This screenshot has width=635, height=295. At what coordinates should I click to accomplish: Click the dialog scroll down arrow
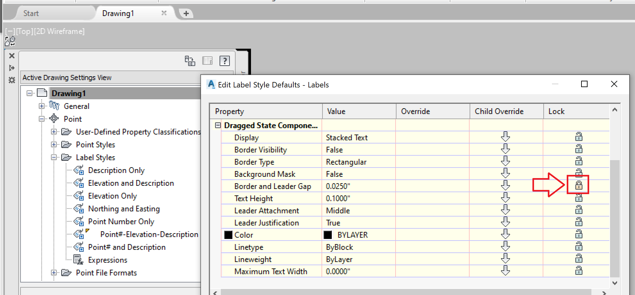coord(615,283)
